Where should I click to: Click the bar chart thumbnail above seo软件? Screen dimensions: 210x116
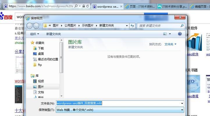pyautogui.click(x=194, y=42)
